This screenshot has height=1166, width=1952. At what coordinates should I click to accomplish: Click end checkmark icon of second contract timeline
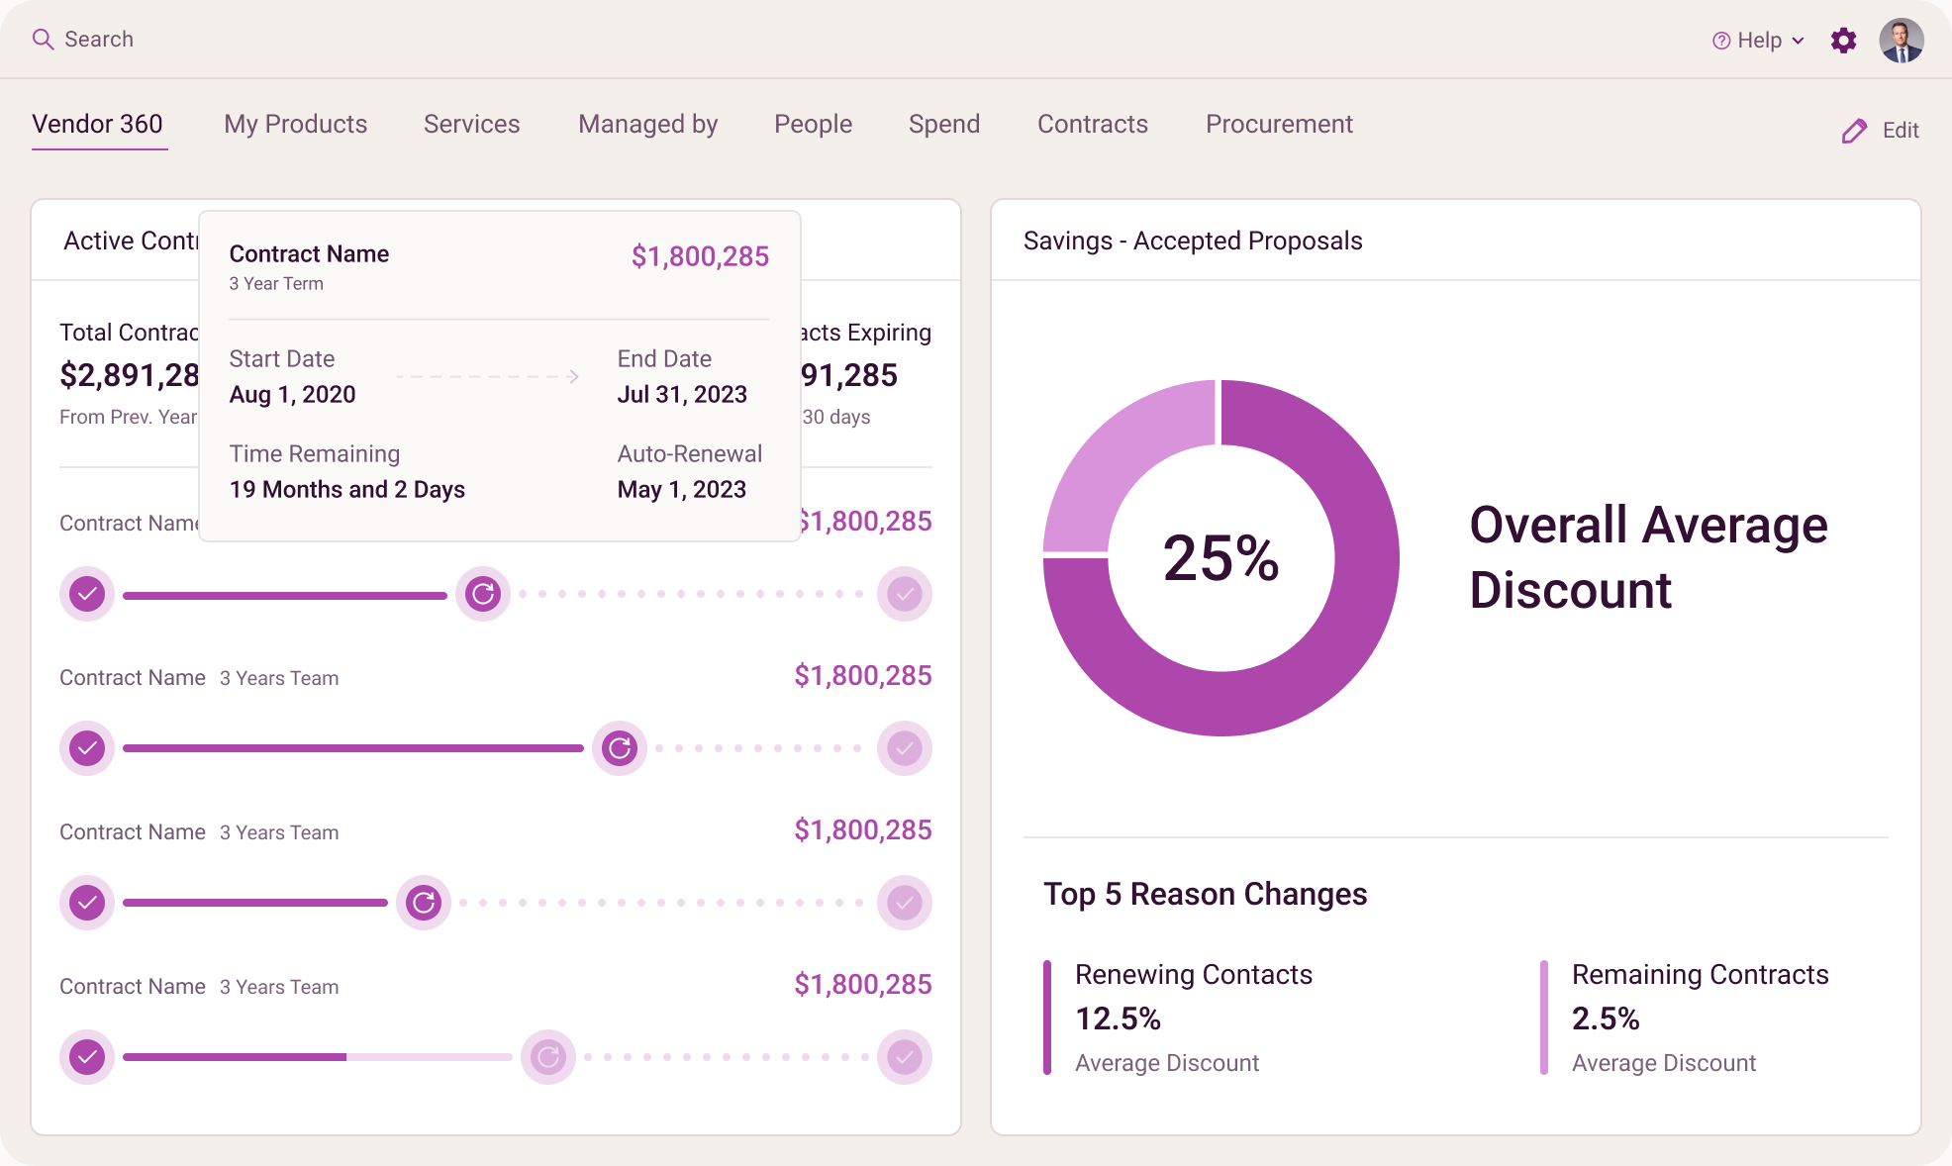tap(905, 748)
